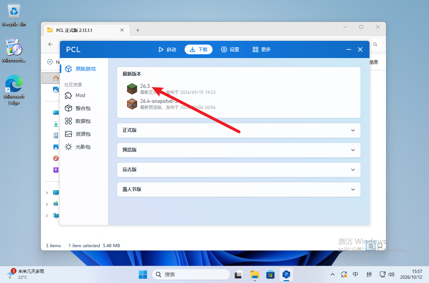Minimize the PCL launcher window
Image resolution: width=429 pixels, height=283 pixels.
349,49
